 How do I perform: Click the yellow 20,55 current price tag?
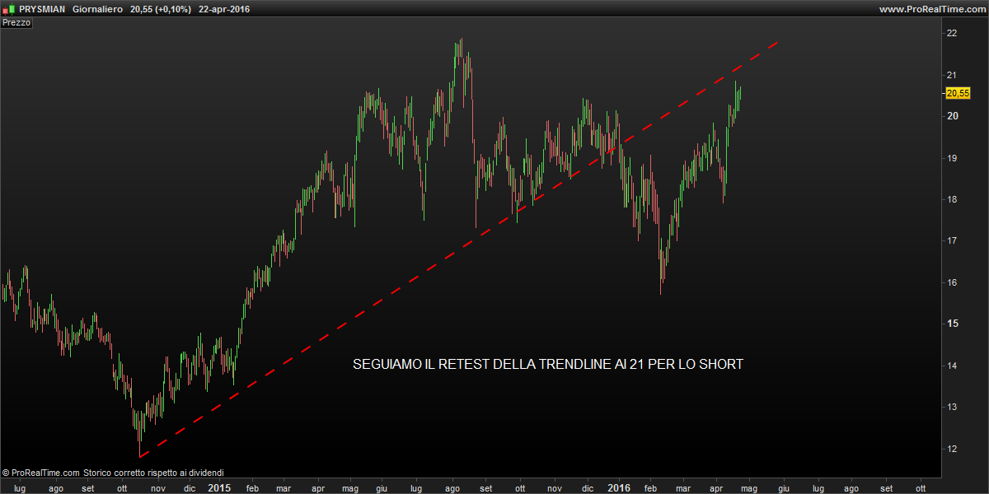957,94
